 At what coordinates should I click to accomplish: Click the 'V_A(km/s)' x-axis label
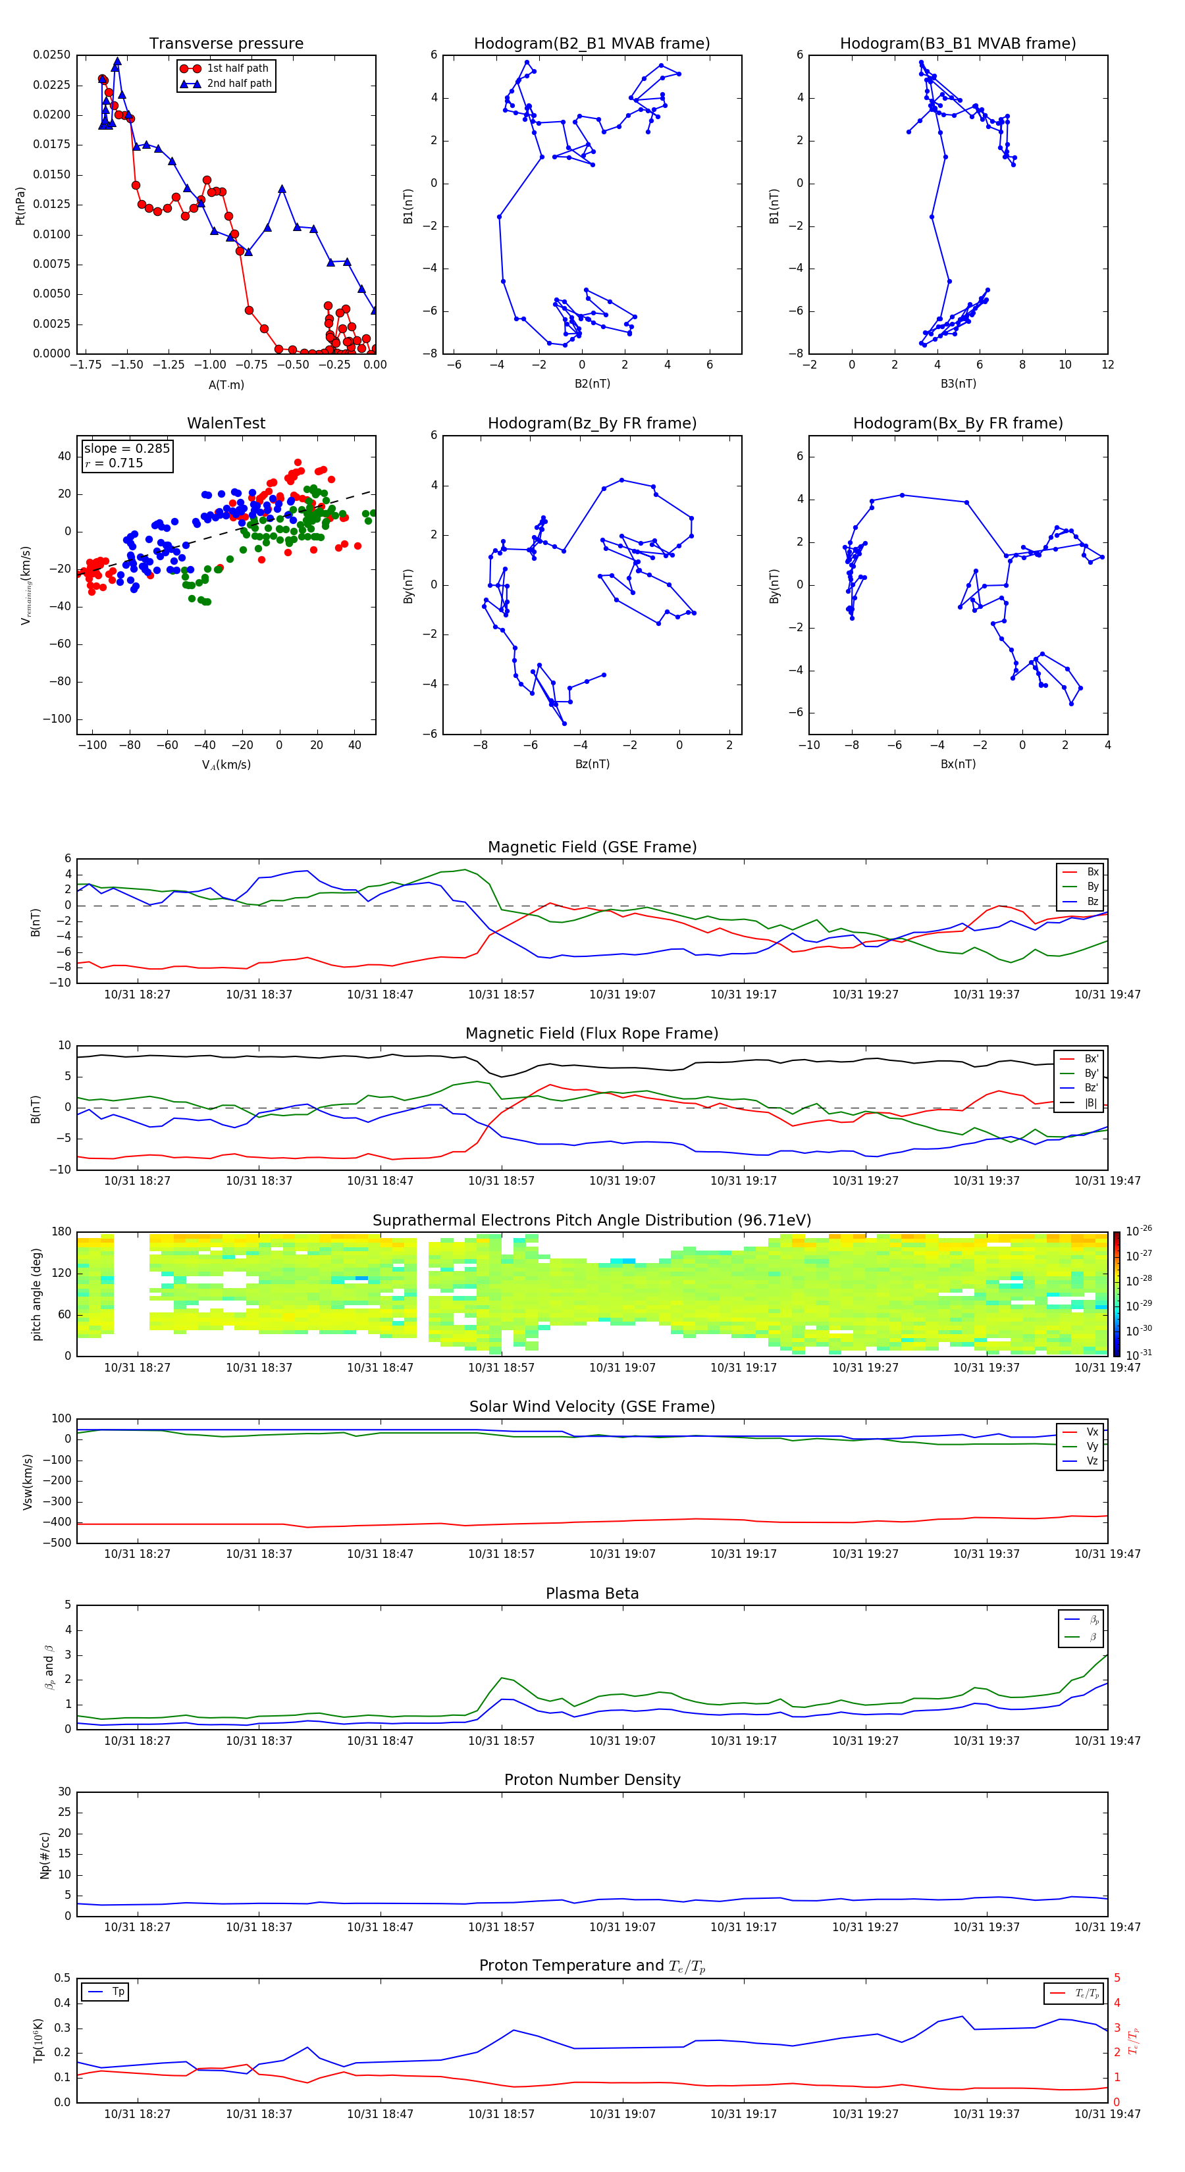226,765
